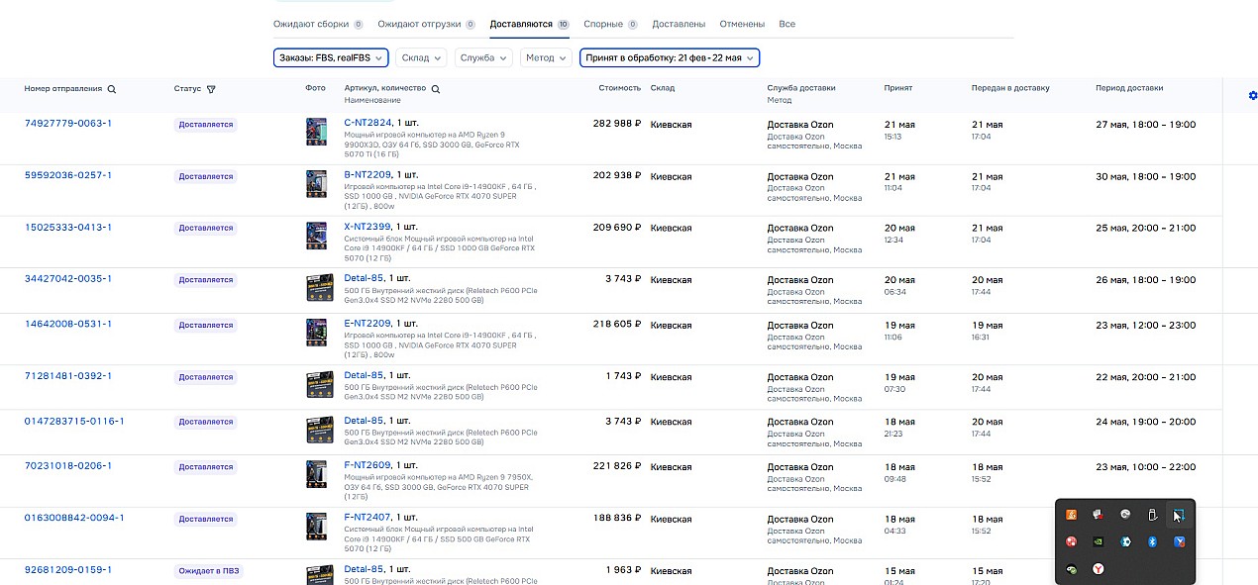1258x585 pixels.
Task: Open article link F-NT2407
Action: [x=367, y=517]
